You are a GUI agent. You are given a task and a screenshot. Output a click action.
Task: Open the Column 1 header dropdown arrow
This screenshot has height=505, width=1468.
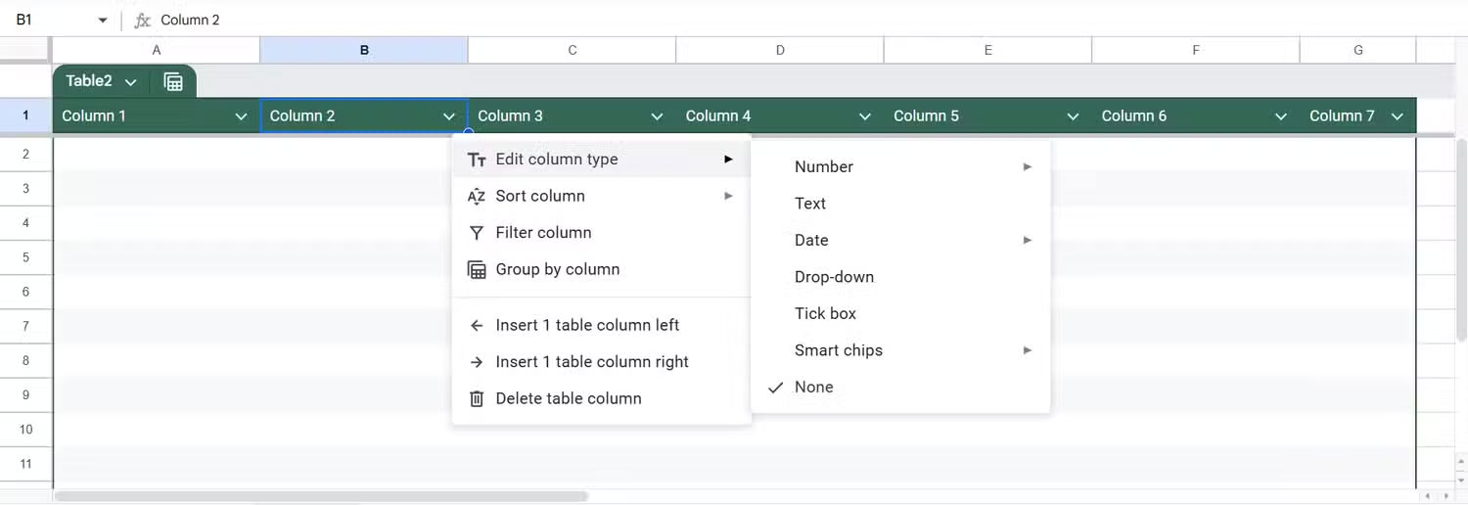point(241,116)
